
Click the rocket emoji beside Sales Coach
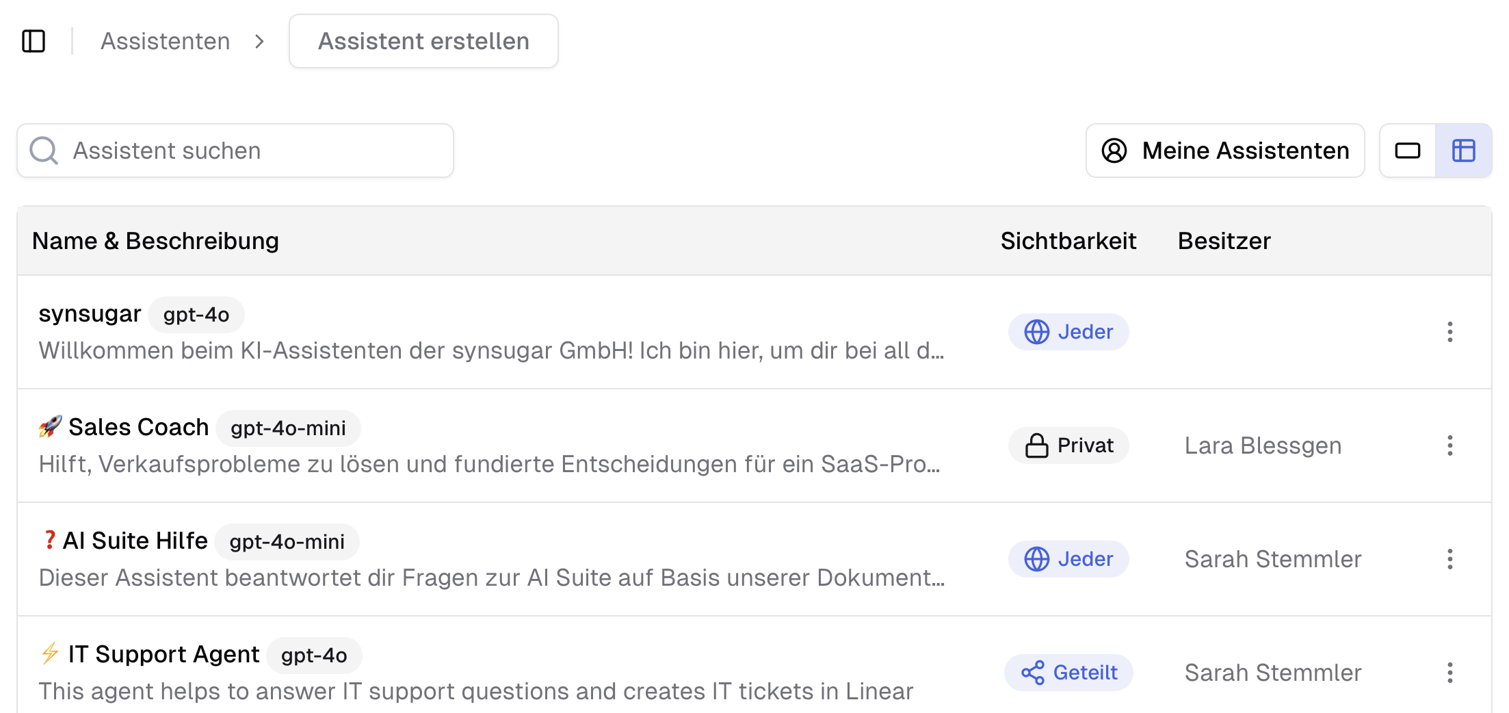50,427
